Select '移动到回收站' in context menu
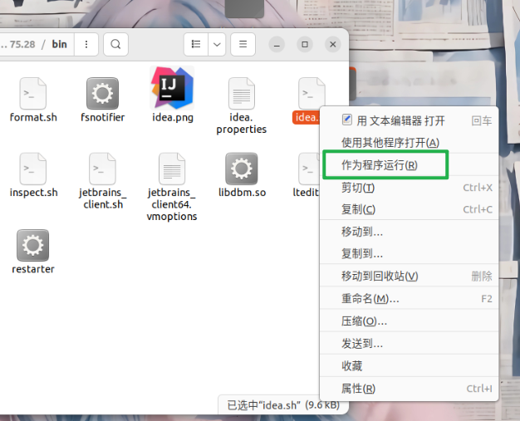The width and height of the screenshot is (520, 421). point(380,276)
